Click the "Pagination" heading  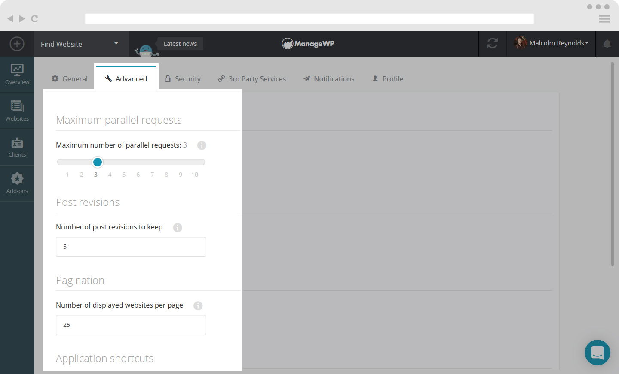coord(80,280)
